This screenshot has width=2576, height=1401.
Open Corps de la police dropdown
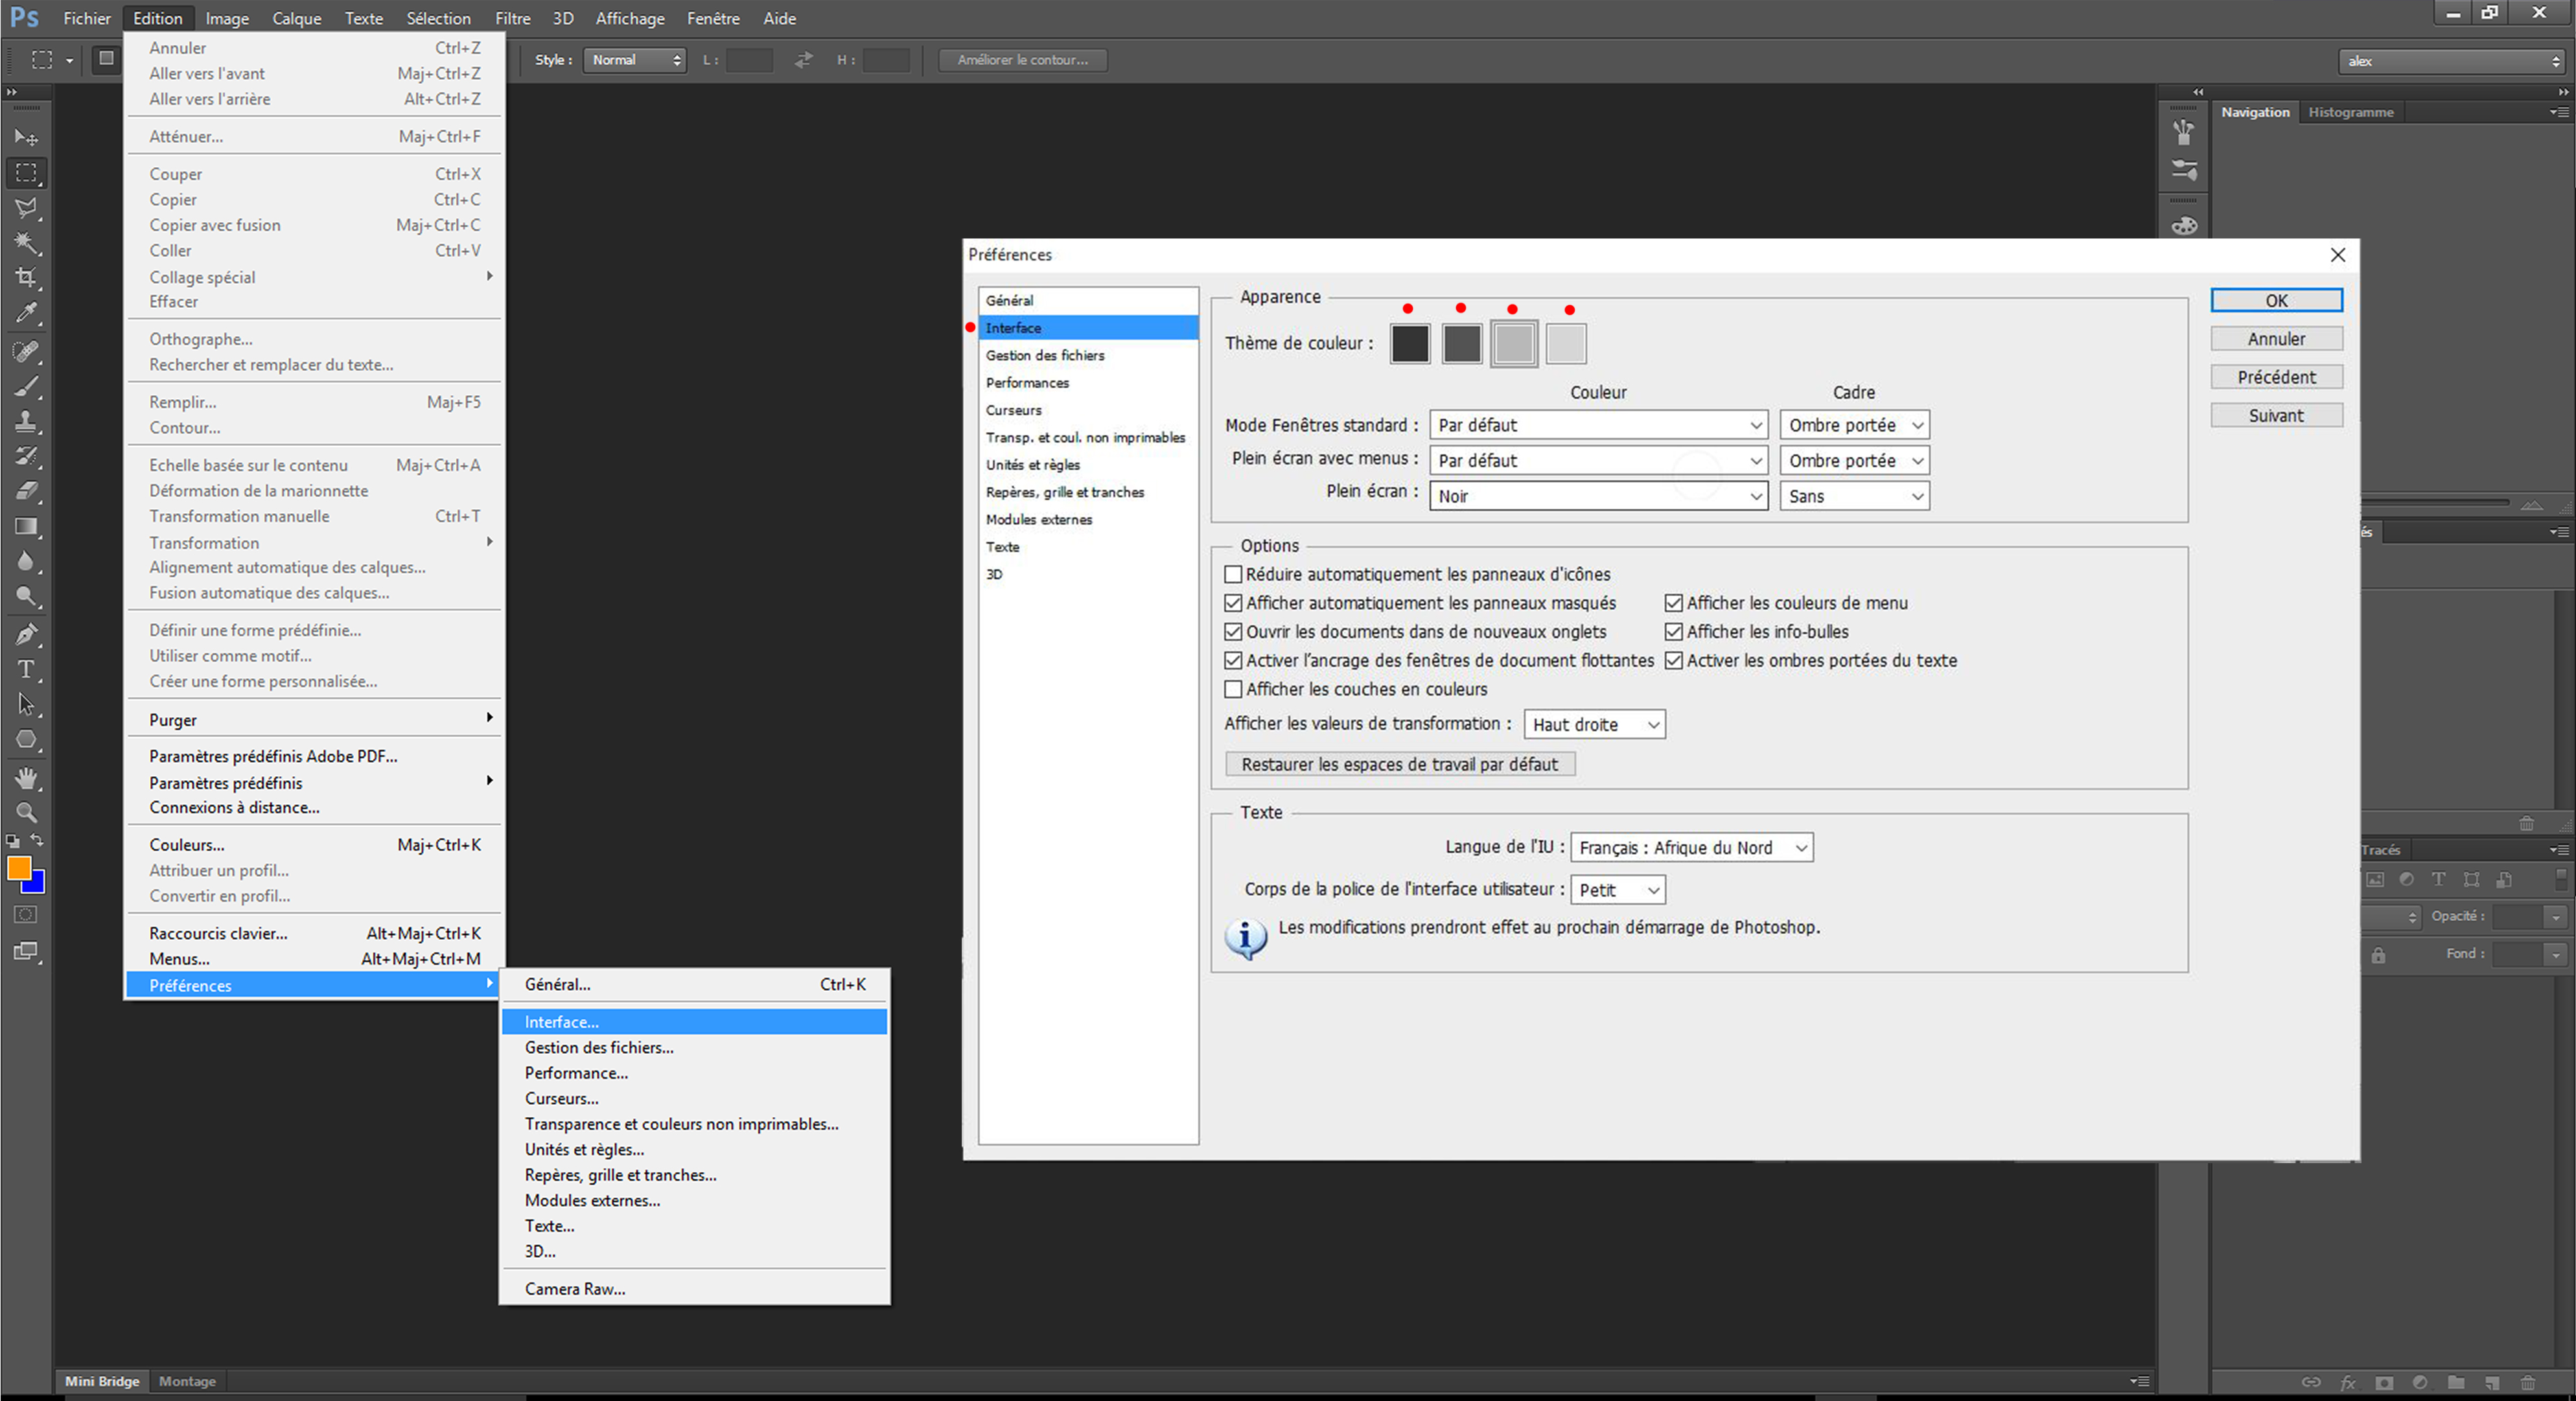(1617, 889)
